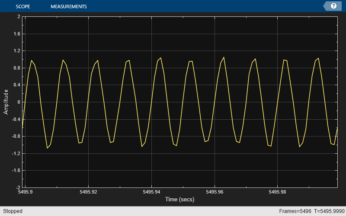Switch to the MEASUREMENTS tab

point(69,6)
